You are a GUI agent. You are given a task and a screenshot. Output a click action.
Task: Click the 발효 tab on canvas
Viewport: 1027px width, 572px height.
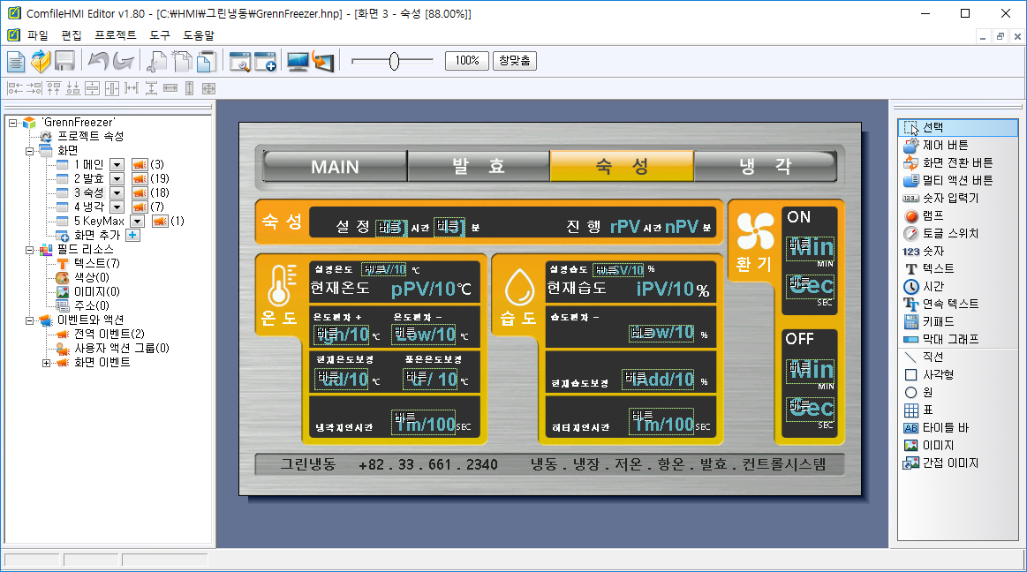(x=478, y=167)
